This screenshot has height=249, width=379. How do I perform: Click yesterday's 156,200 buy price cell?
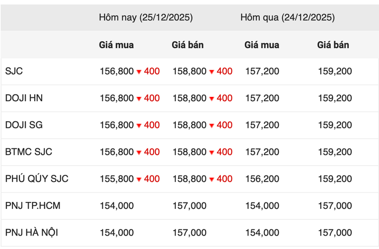pyautogui.click(x=262, y=179)
